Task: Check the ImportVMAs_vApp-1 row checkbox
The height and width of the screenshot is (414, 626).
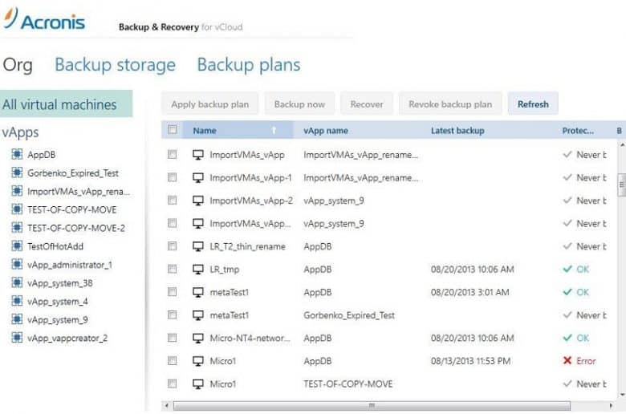Action: tap(172, 177)
